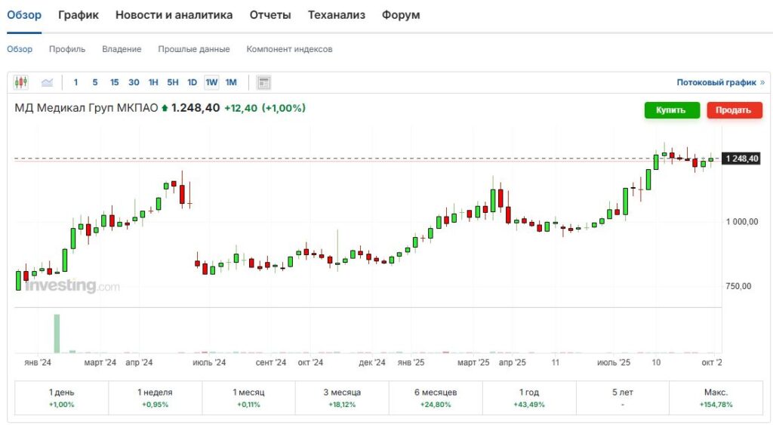Set chart interval to 1D
The image size is (773, 425).
point(192,82)
